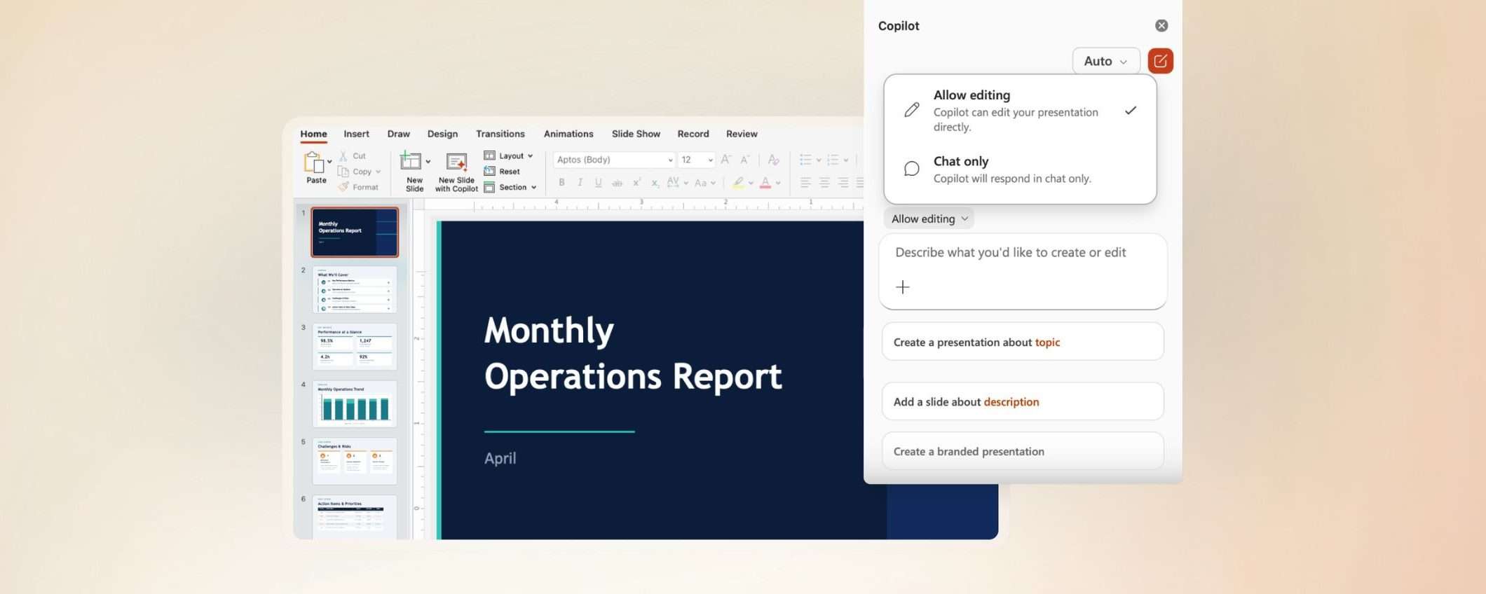1486x594 pixels.
Task: Click the Paste clipboard icon
Action: click(x=314, y=163)
